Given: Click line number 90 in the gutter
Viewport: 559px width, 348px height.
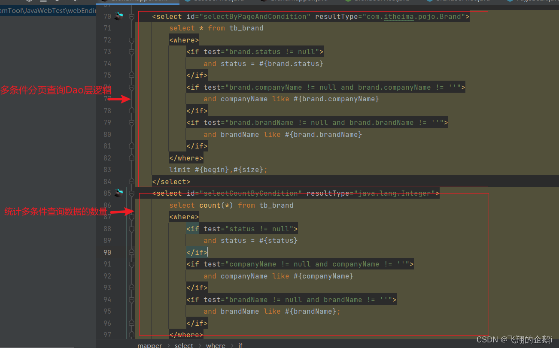Looking at the screenshot, I should (107, 252).
